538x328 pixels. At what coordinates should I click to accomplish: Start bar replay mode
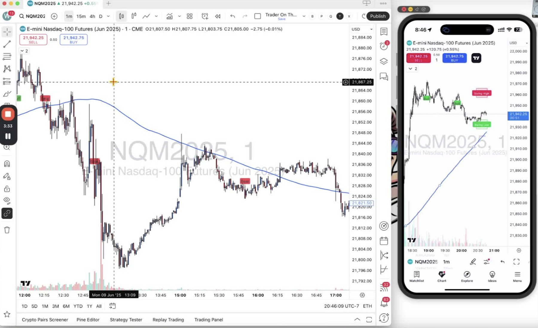218,16
